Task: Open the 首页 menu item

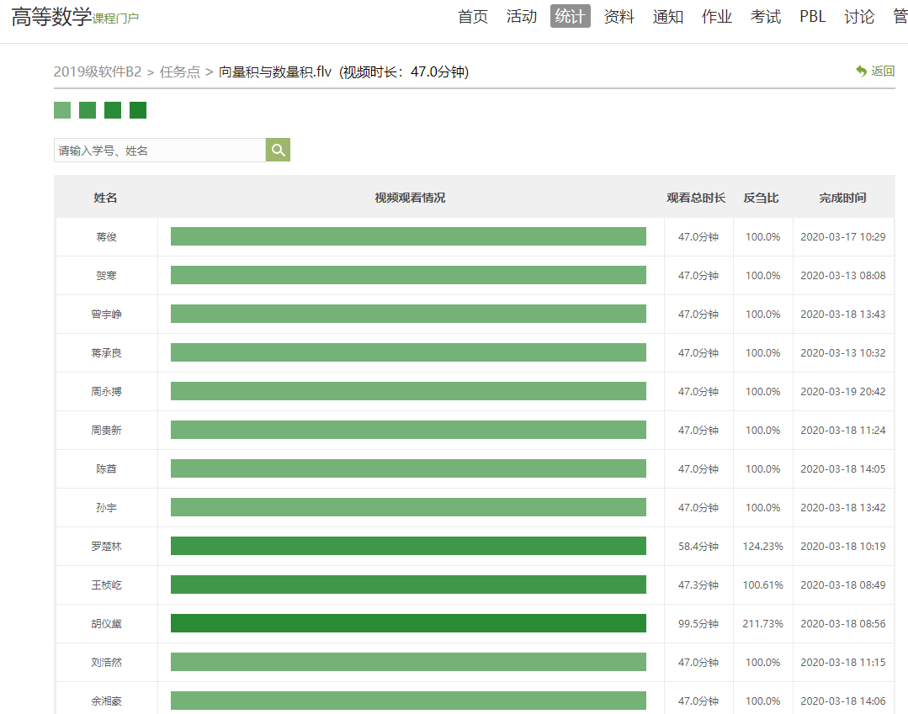Action: [x=473, y=17]
